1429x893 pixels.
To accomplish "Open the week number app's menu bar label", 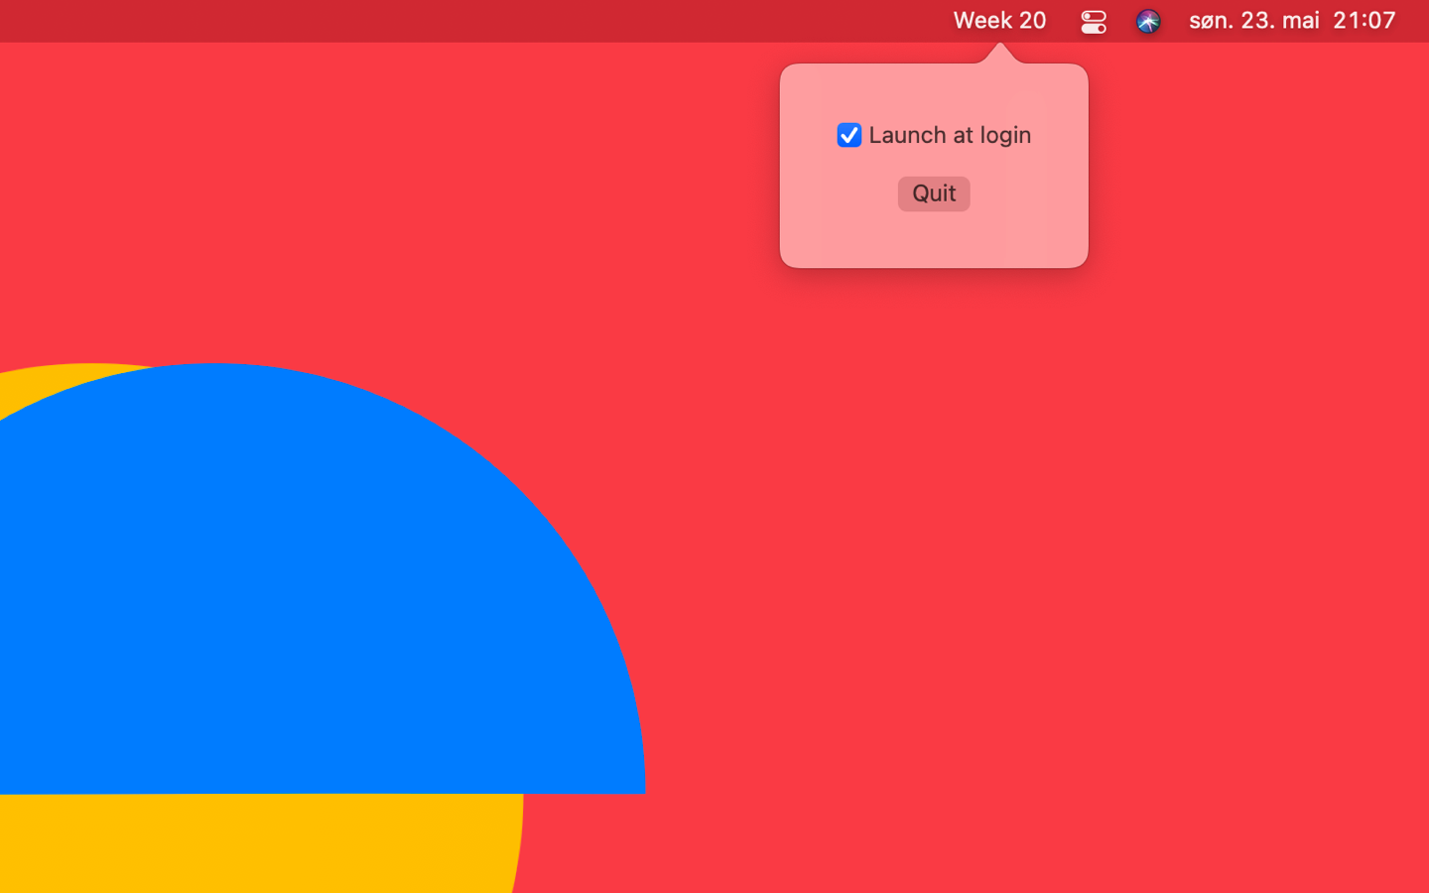I will [999, 20].
